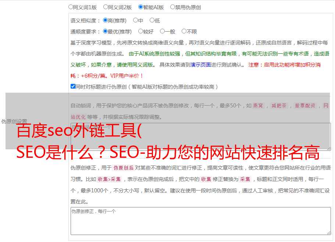Click the 减肥茶 example keyword

pos(279,106)
